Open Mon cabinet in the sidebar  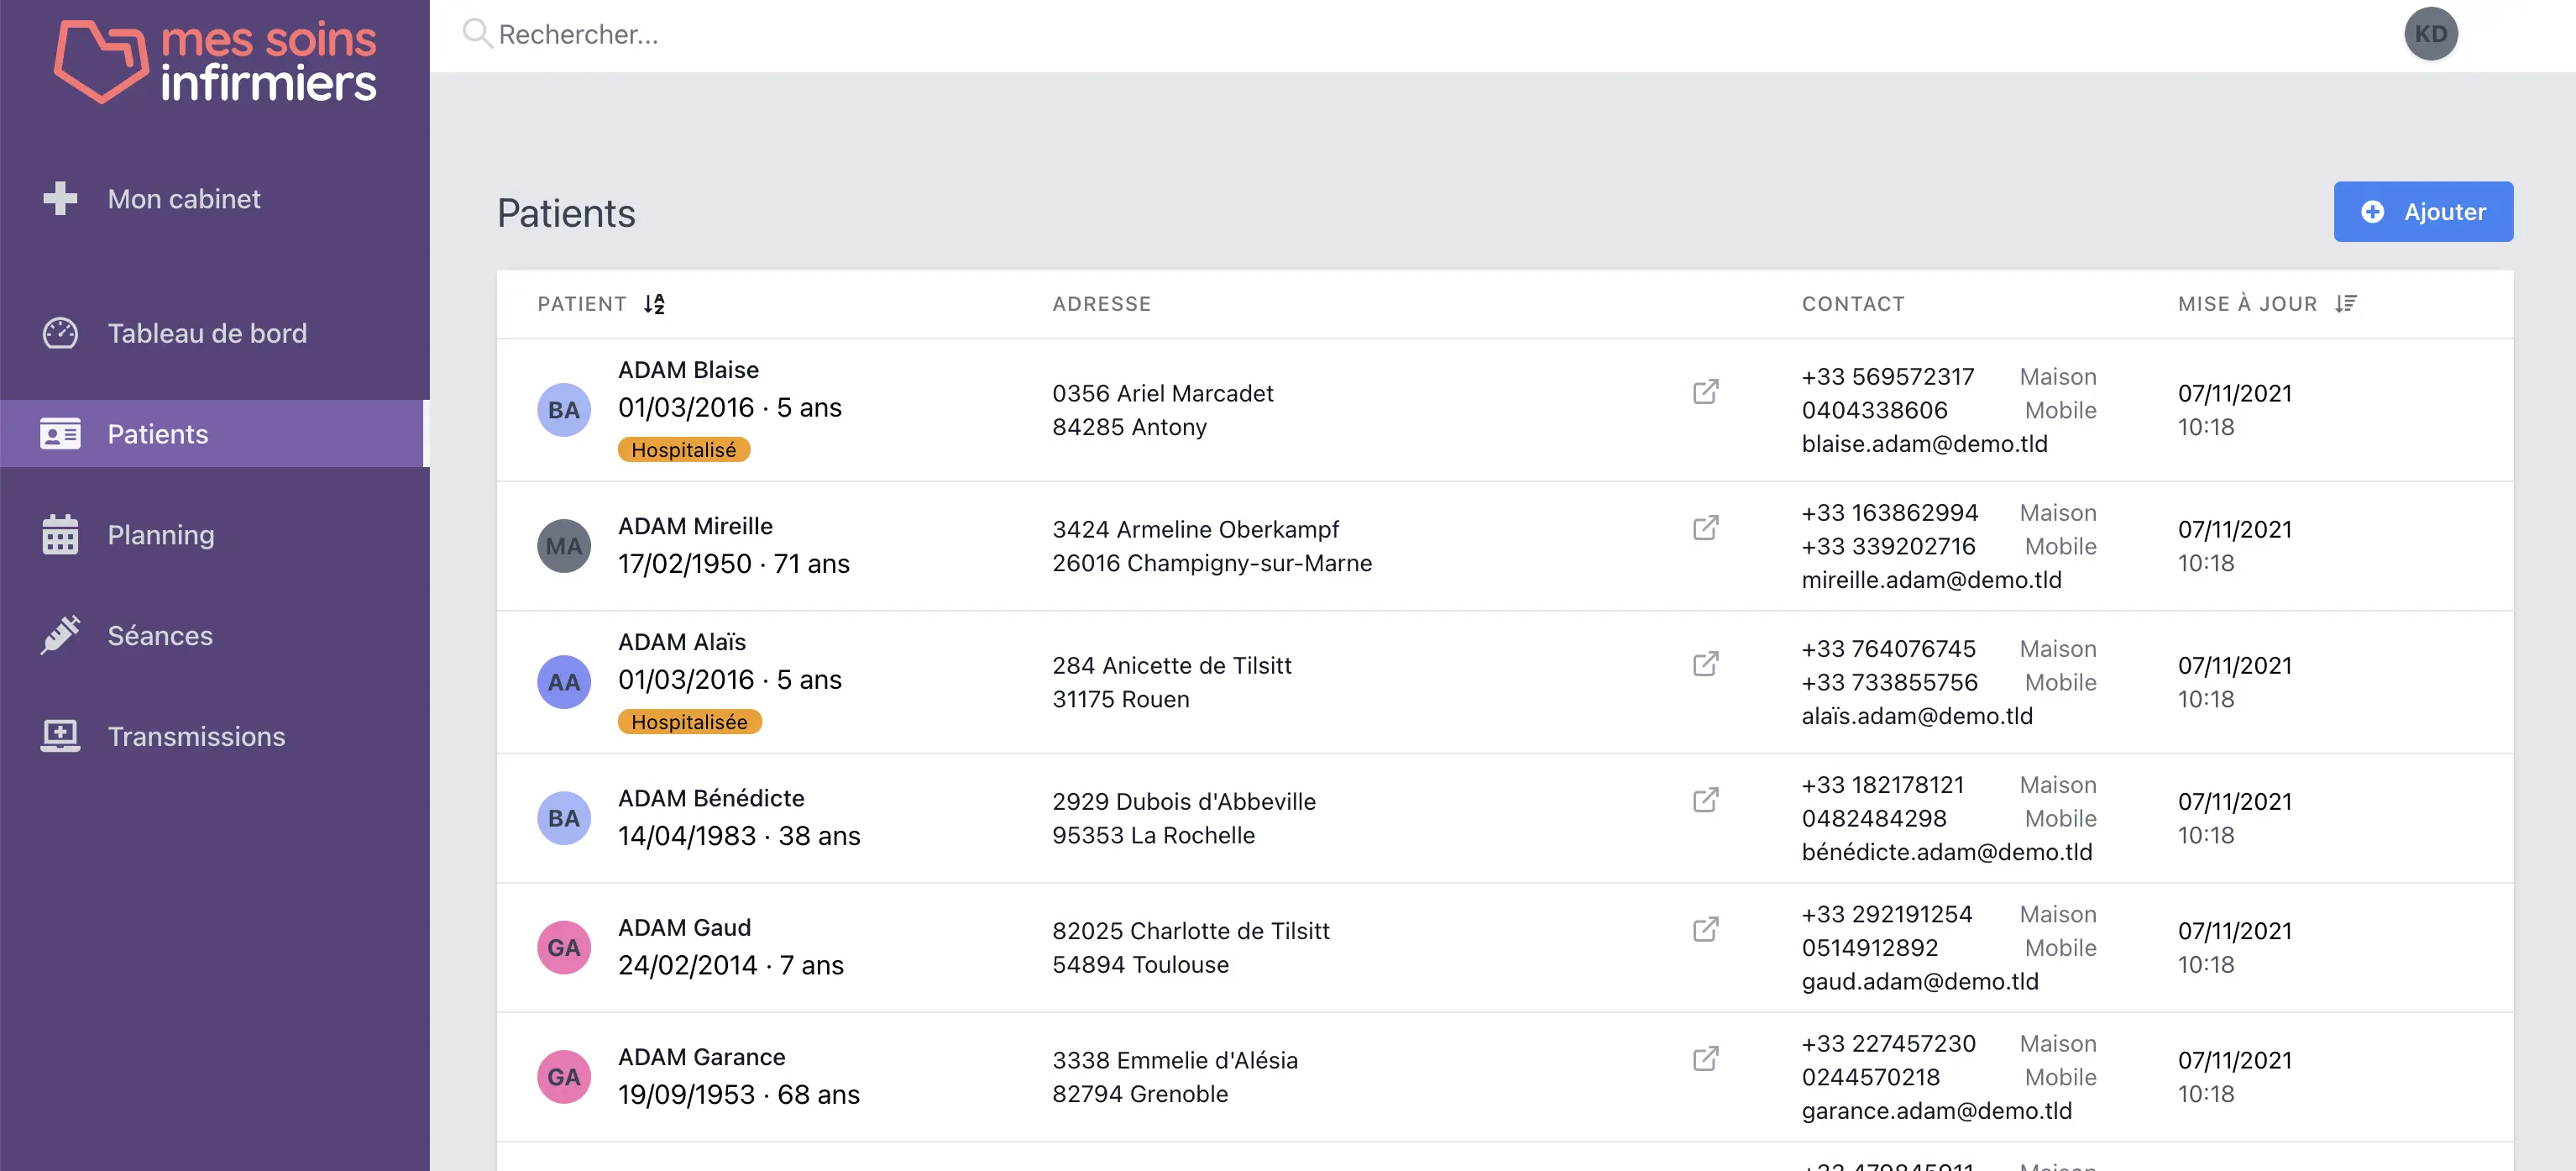point(215,198)
